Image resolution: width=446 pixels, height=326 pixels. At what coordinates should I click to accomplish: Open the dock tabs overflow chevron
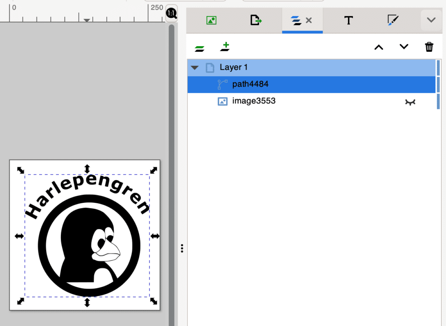tap(431, 20)
